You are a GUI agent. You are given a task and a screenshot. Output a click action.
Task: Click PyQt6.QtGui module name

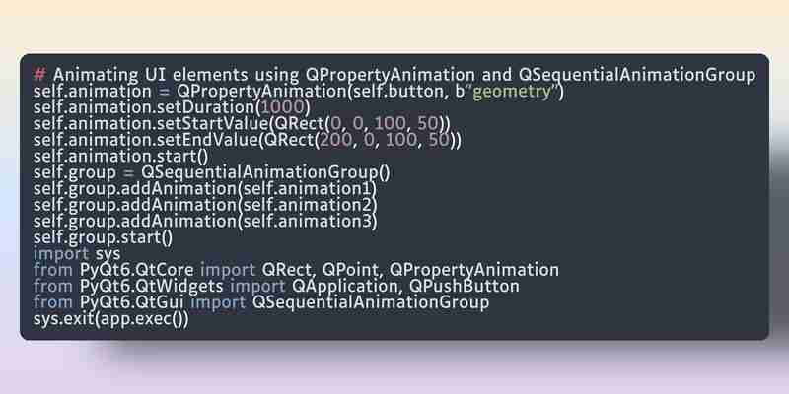point(132,302)
